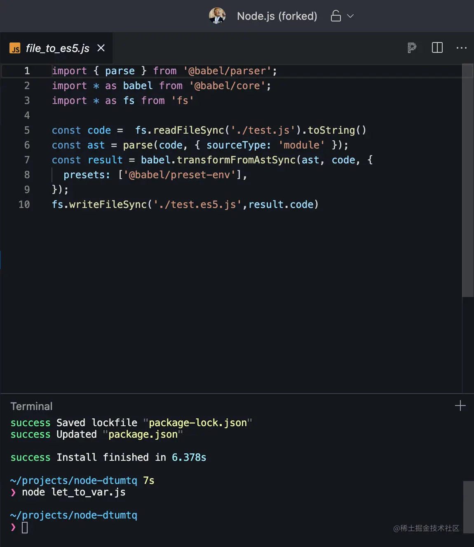Click the editor vertical scrollbar thumb

click(468, 180)
